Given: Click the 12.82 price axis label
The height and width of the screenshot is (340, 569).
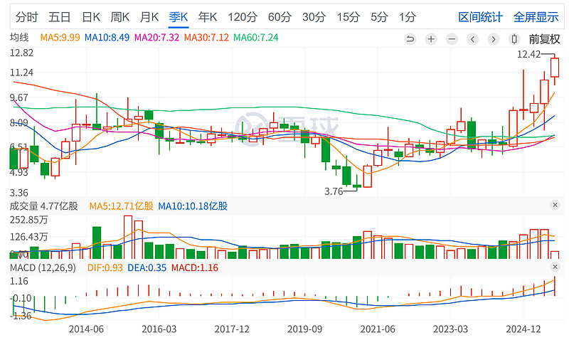Looking at the screenshot, I should click(x=21, y=53).
